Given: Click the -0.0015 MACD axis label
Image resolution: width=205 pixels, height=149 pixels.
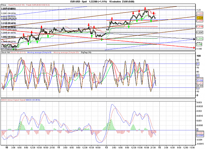Looking at the screenshot, I should (x=200, y=144).
